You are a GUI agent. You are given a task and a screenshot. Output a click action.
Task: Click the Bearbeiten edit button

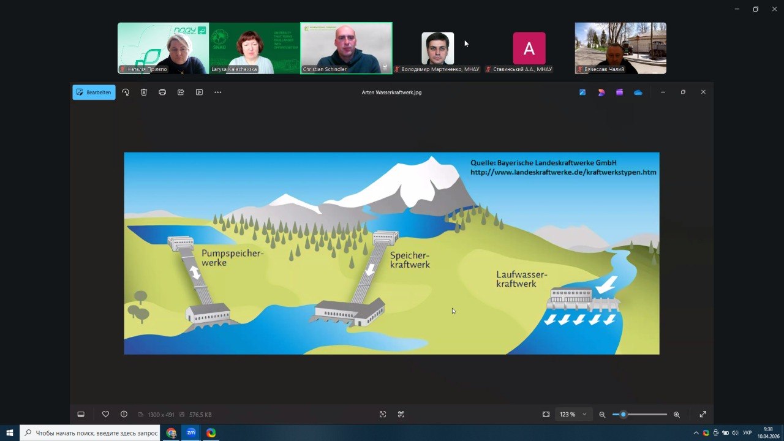click(94, 92)
